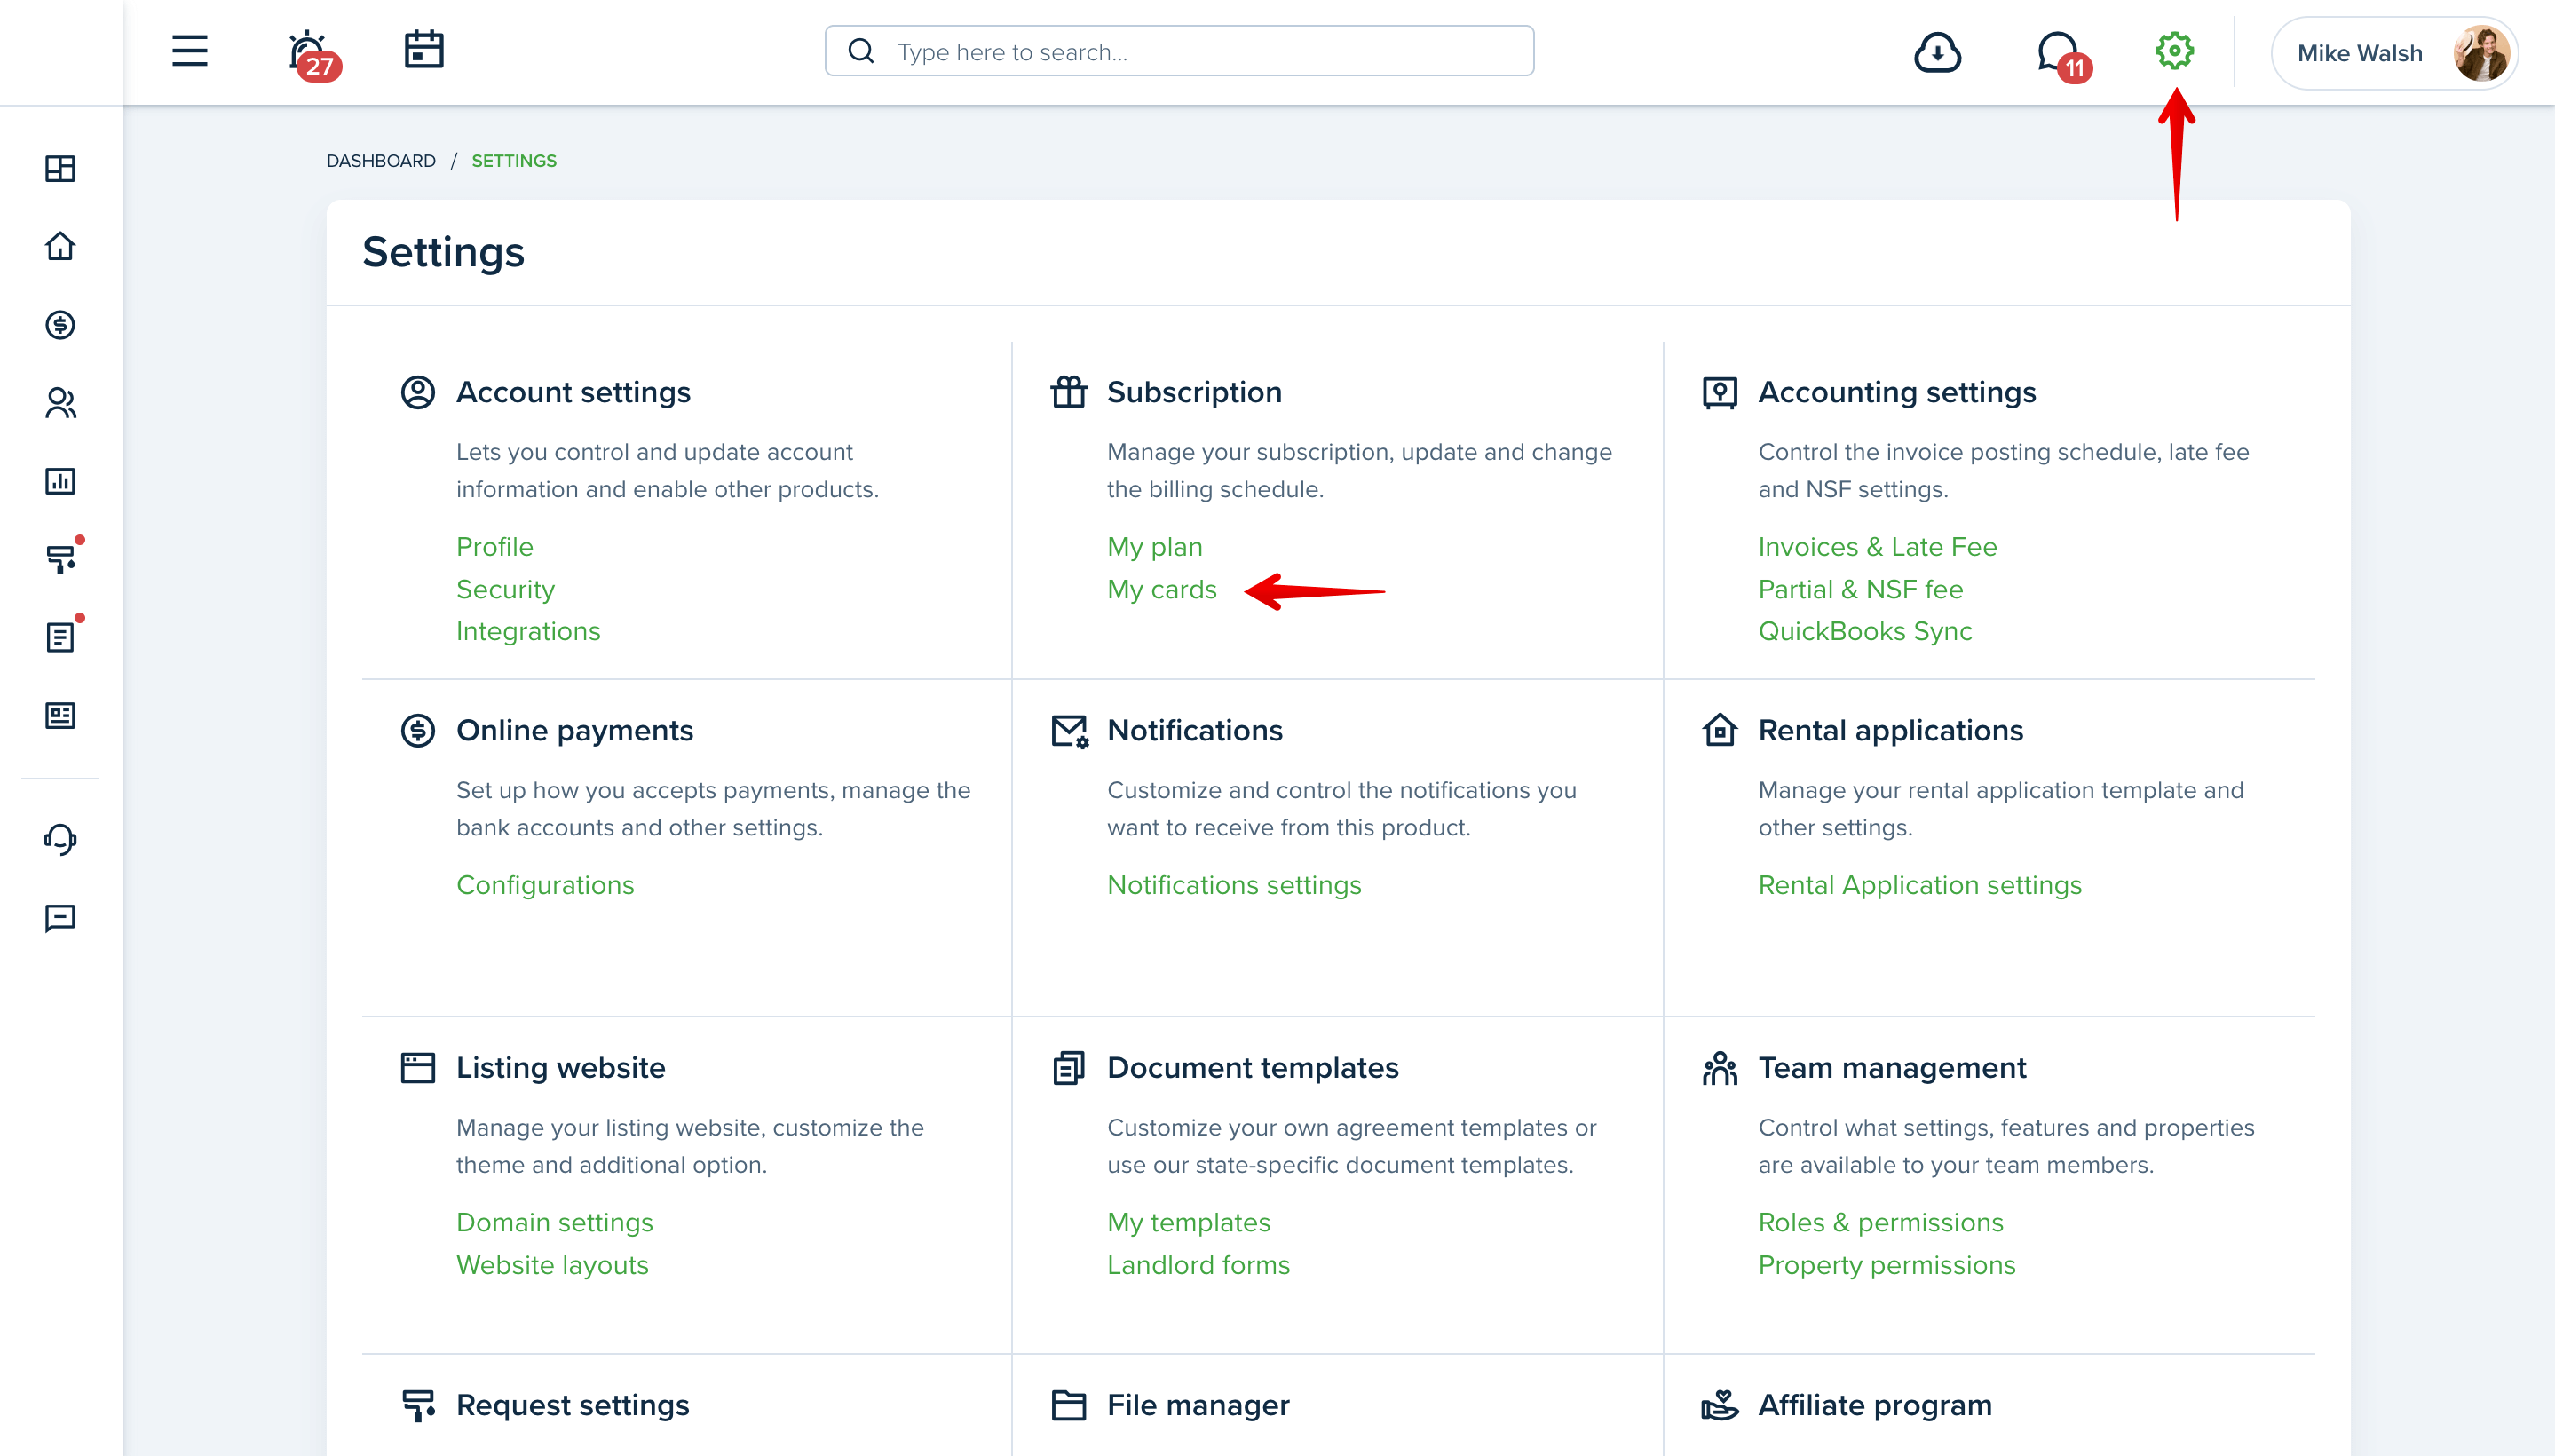
Task: Click the cloud download icon
Action: 1937,52
